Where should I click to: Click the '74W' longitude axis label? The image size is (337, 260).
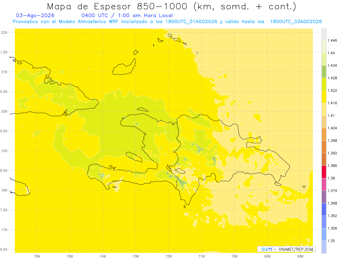103,256
